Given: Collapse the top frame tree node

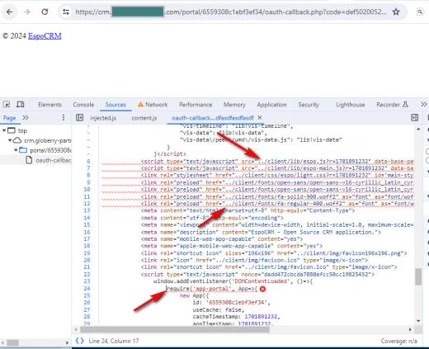Looking at the screenshot, I should [4, 130].
